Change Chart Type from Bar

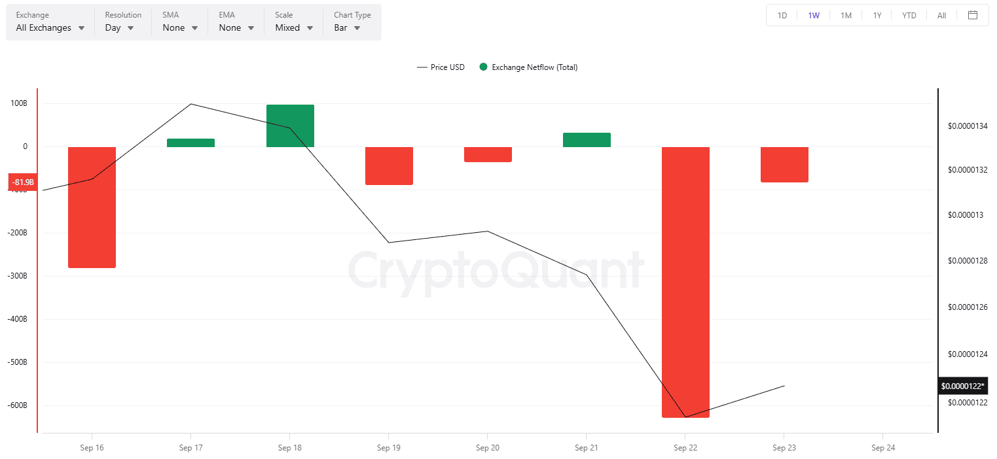point(347,28)
